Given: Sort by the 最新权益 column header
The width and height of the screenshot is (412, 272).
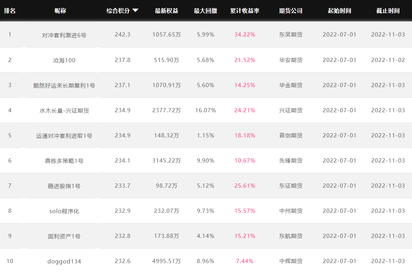Looking at the screenshot, I should pos(167,11).
